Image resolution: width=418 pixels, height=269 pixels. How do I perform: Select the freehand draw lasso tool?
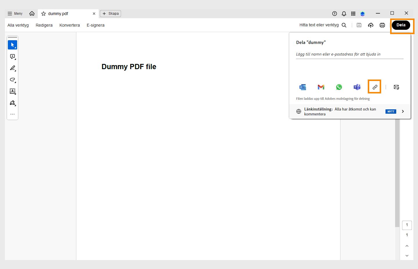pos(12,80)
